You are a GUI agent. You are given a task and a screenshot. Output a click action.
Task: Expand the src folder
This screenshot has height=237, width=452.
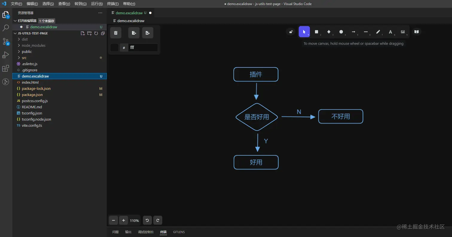coord(59,58)
